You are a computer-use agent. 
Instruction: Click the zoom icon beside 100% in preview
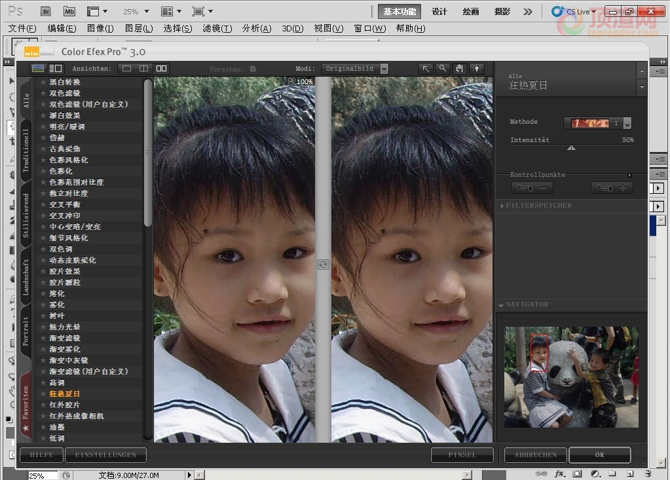291,81
